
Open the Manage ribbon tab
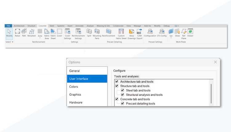click(137, 26)
